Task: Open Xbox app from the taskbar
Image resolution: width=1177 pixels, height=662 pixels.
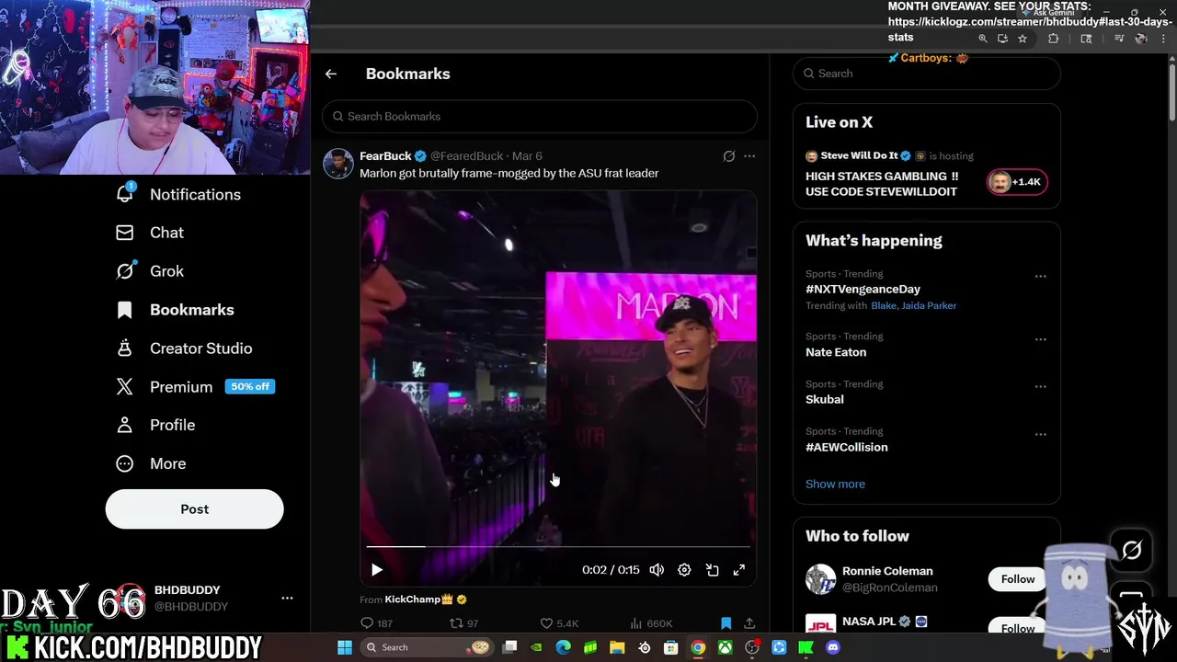Action: coord(726,647)
